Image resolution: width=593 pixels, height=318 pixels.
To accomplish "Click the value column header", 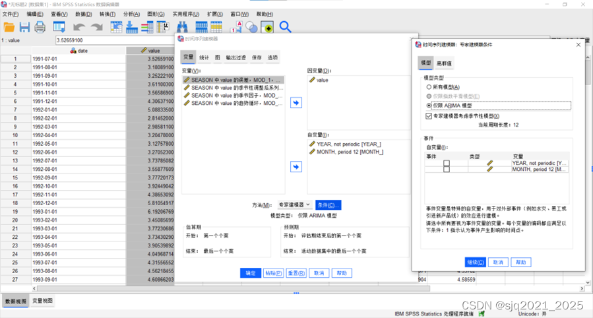I will [150, 51].
